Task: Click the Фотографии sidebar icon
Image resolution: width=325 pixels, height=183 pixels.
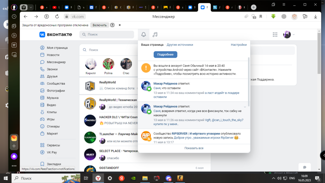Action: pyautogui.click(x=42, y=91)
